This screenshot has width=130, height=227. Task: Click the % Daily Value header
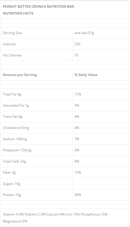86,75
